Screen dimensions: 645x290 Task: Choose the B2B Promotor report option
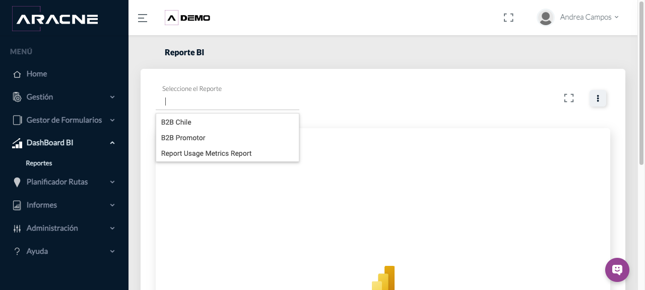click(x=227, y=138)
